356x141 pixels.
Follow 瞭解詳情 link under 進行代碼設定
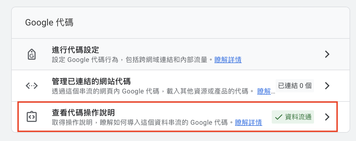coord(228,60)
